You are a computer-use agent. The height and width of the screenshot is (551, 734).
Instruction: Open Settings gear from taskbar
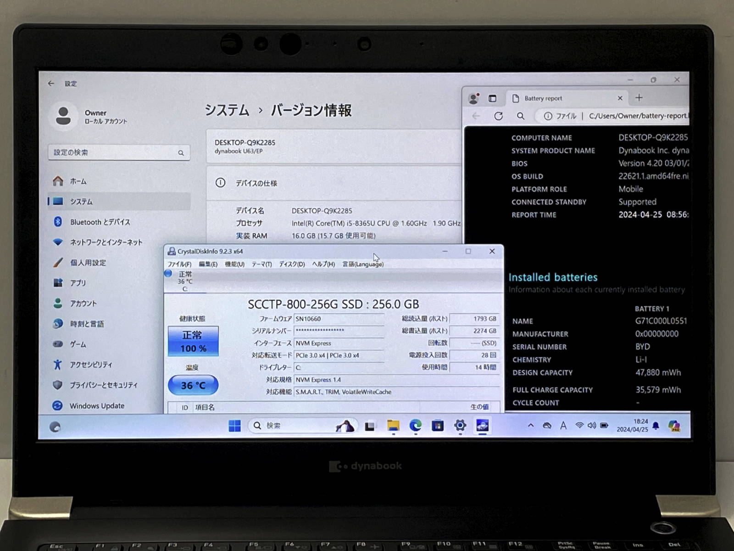click(460, 426)
